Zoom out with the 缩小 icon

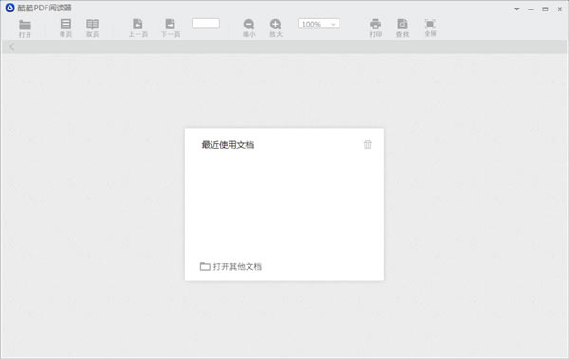(x=248, y=27)
